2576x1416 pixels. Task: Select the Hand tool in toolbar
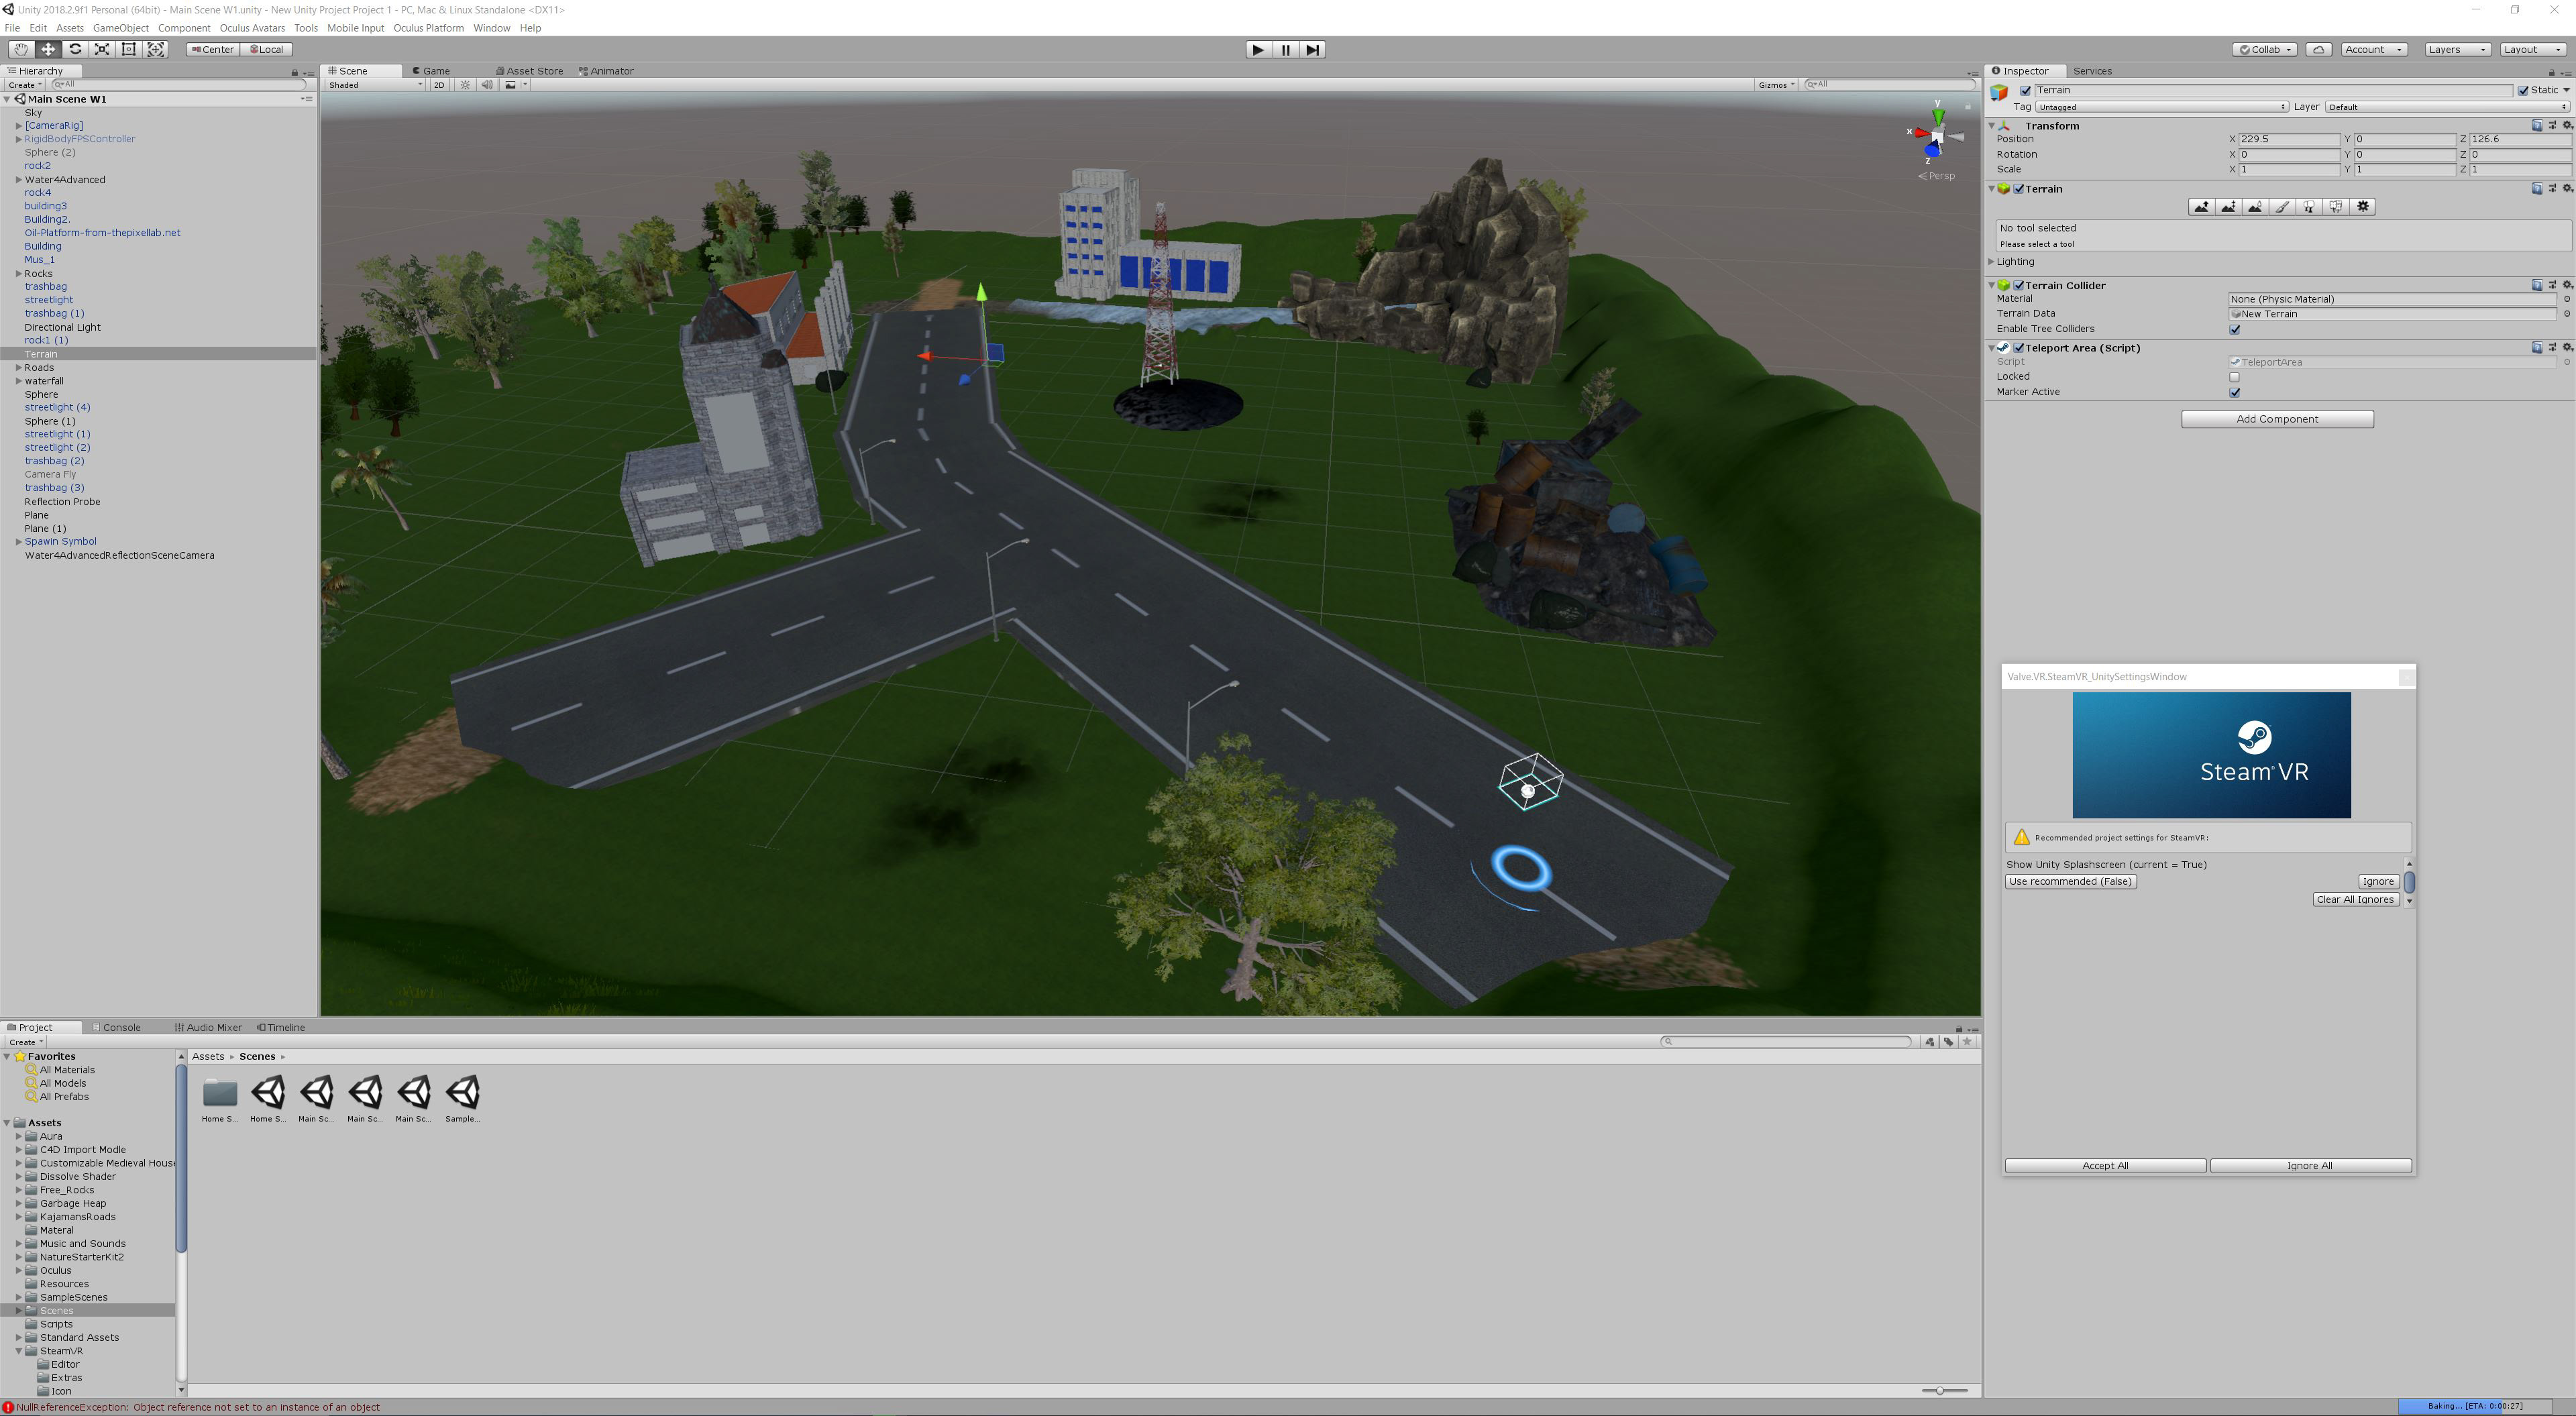pos(20,49)
